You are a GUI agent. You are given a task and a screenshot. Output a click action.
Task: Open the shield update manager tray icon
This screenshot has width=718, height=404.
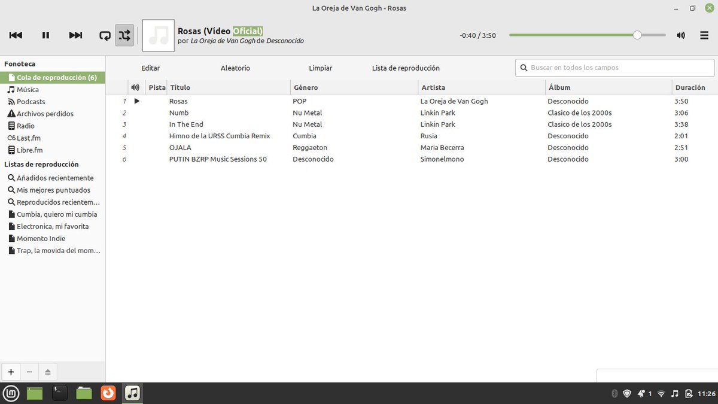[x=627, y=394]
